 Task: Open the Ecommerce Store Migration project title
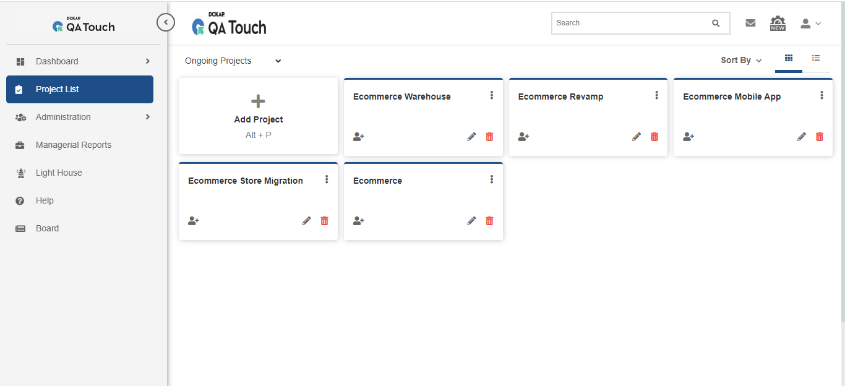(x=246, y=181)
